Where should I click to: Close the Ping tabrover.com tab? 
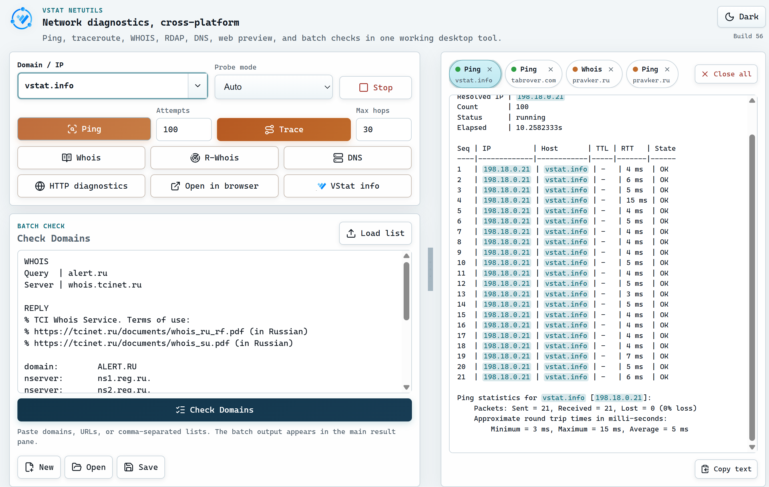551,70
